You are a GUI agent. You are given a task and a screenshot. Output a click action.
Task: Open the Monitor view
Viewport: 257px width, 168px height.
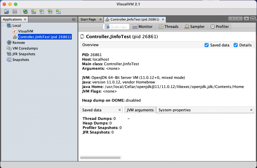(143, 27)
